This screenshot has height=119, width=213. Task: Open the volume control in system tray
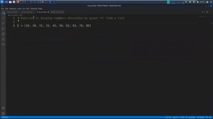[190, 2]
